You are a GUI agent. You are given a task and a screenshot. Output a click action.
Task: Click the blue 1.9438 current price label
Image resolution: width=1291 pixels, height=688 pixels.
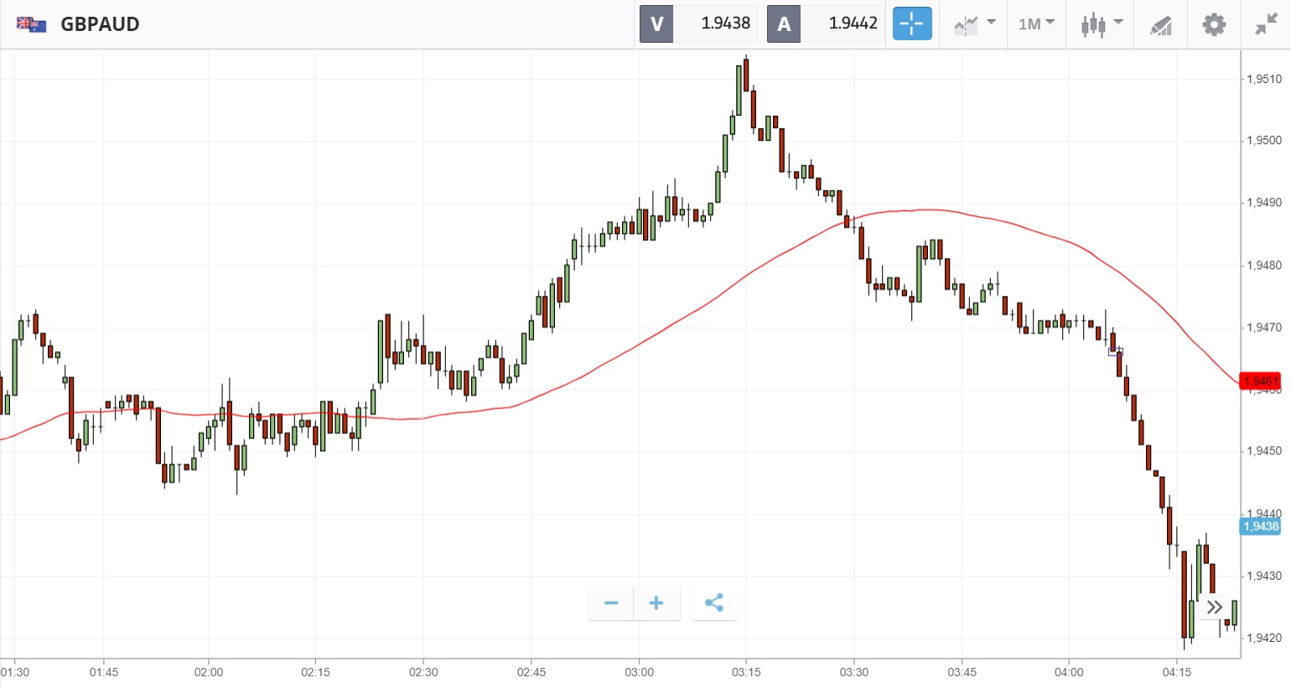tap(1260, 526)
